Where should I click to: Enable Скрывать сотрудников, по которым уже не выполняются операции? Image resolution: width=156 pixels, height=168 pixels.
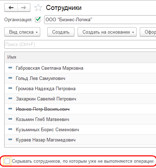pyautogui.click(x=7, y=161)
